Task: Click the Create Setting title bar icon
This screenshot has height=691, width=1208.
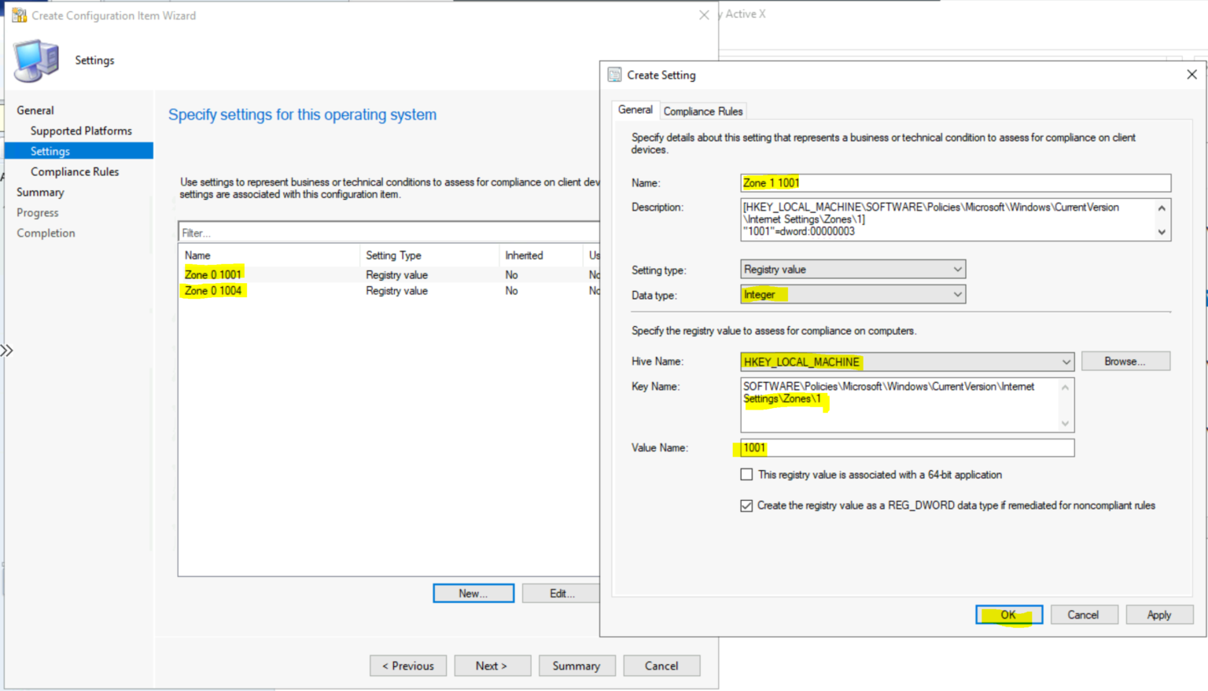Action: coord(615,74)
